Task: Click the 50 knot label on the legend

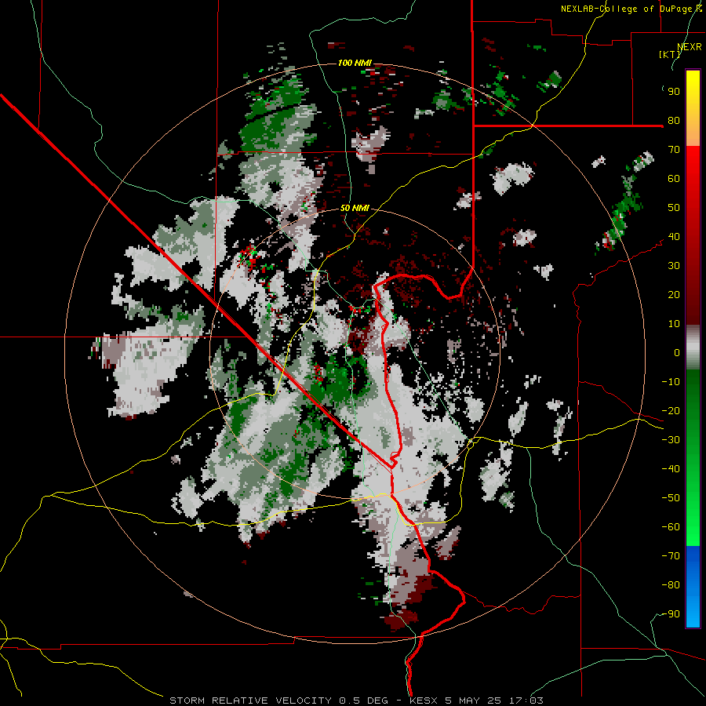Action: click(x=674, y=208)
